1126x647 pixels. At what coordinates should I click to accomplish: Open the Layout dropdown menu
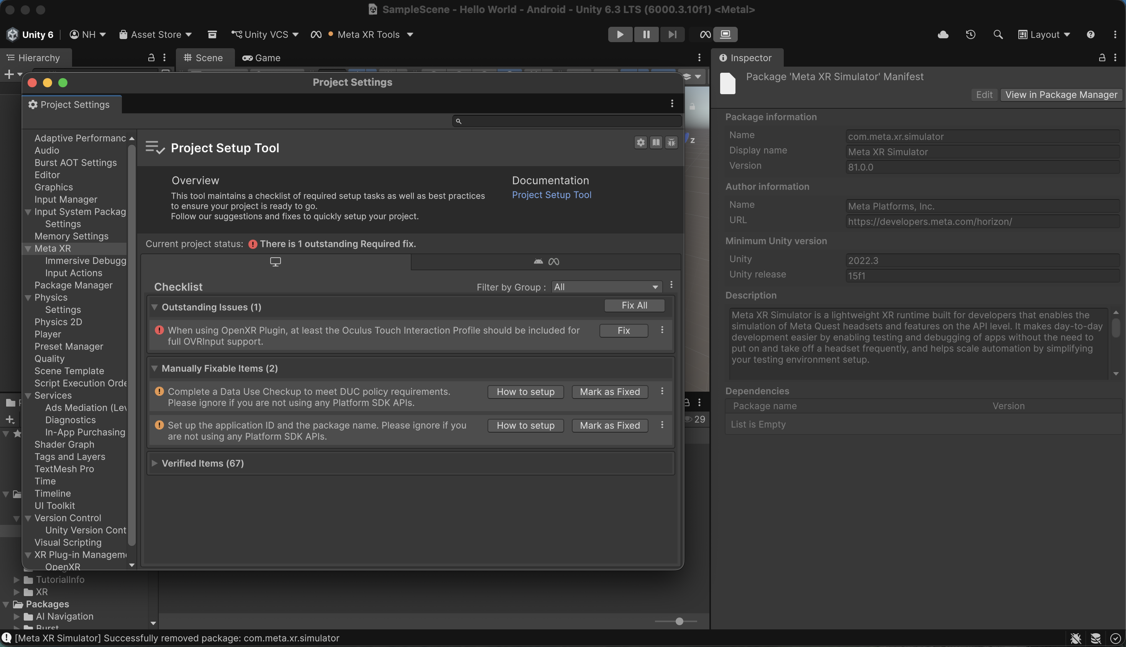point(1044,34)
